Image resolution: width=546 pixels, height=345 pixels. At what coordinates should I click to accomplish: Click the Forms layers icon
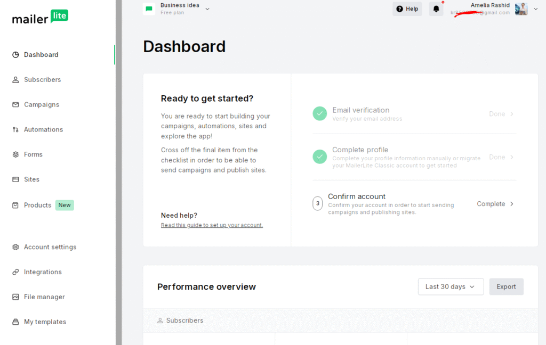[15, 154]
